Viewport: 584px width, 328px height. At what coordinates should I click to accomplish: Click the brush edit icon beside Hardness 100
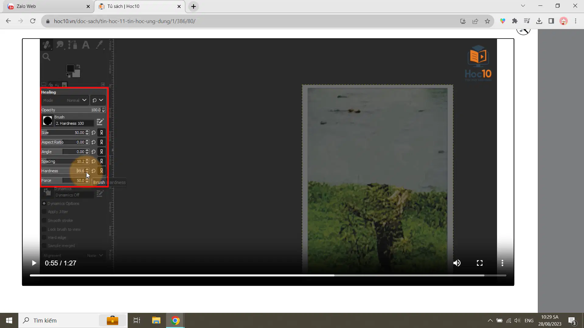[100, 122]
